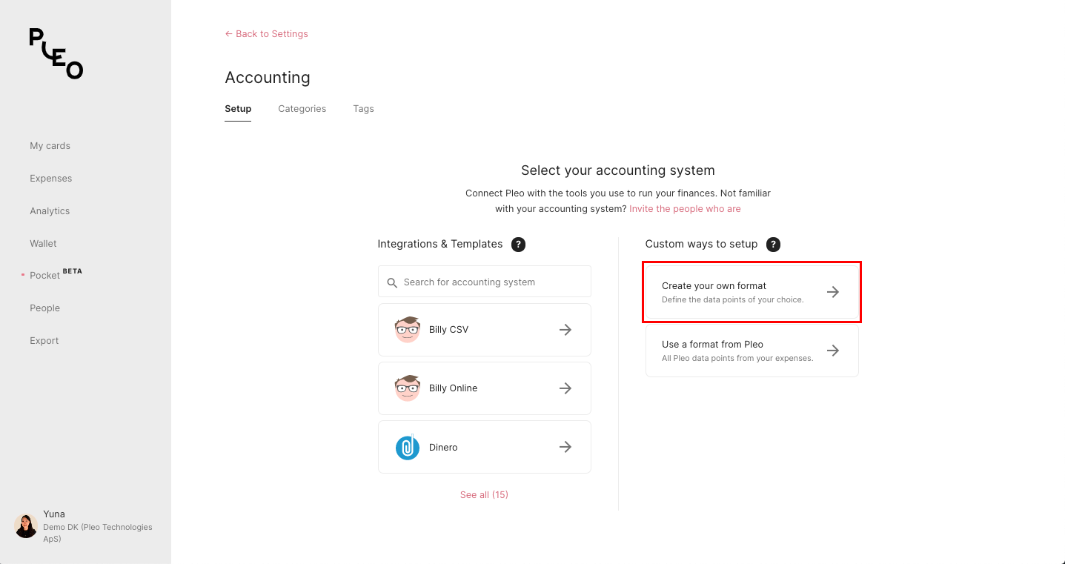Click the Yuna user name

(x=54, y=514)
